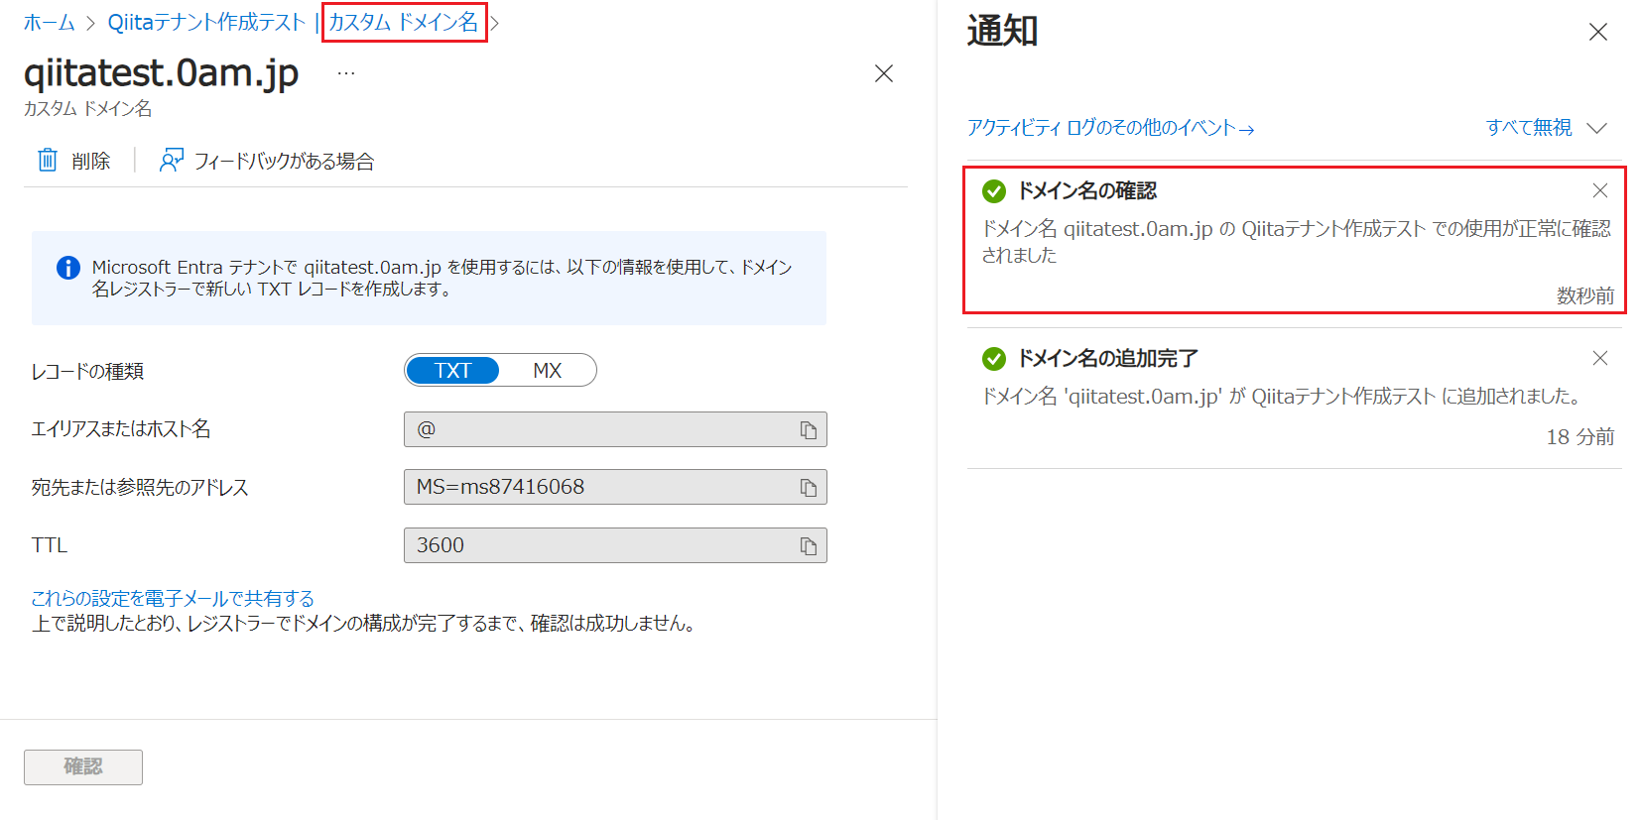This screenshot has width=1641, height=820.
Task: Open the ellipsis more options menu
Action: pyautogui.click(x=346, y=73)
